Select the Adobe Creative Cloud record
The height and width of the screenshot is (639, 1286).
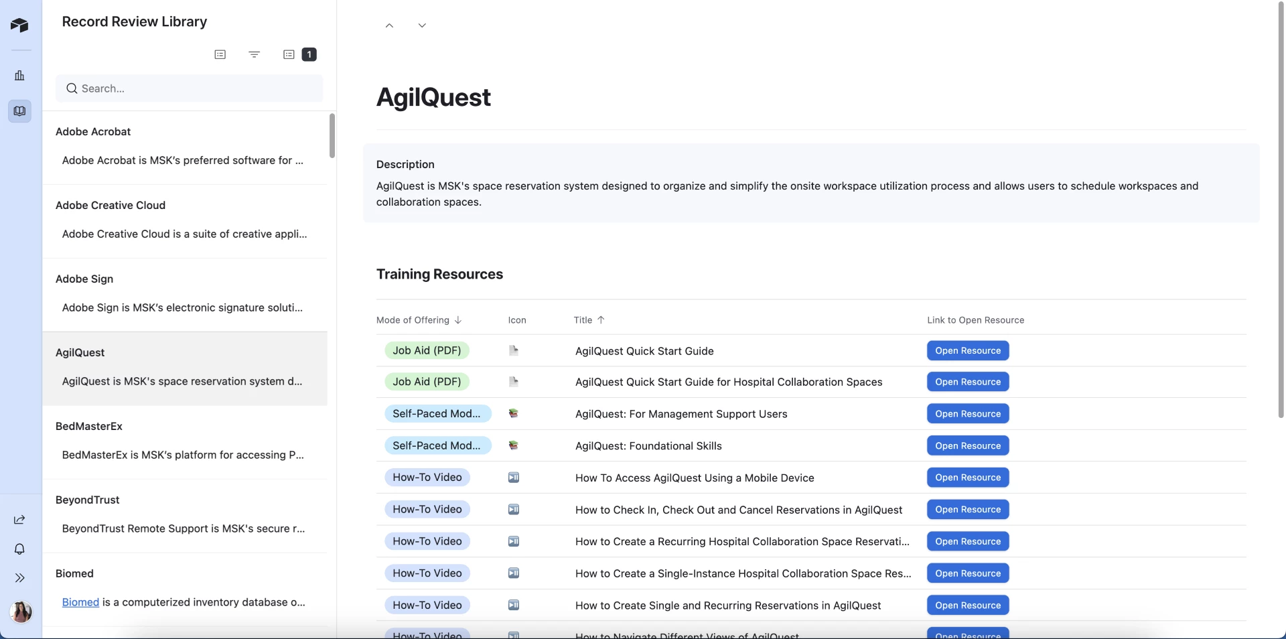tap(185, 222)
